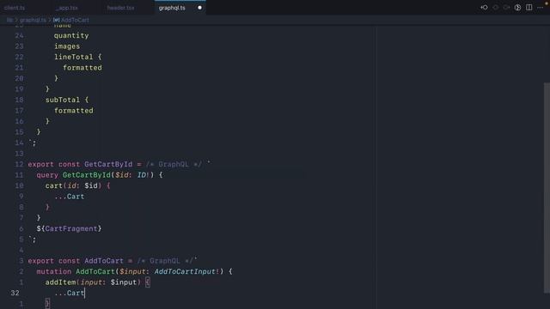Click the ID! type in GetCartById
This screenshot has width=550, height=309.
point(144,175)
